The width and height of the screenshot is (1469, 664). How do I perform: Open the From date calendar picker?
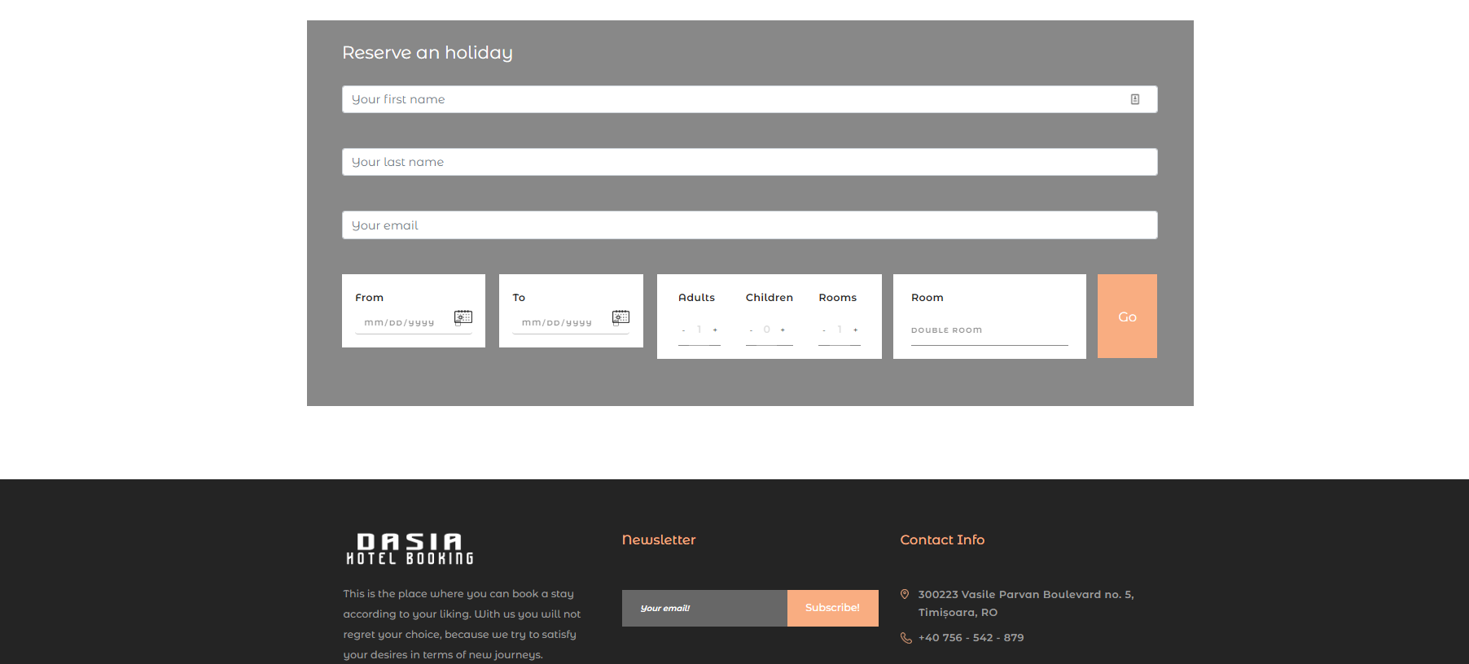pos(463,317)
